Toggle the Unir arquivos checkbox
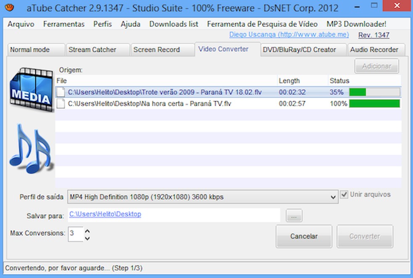Screen dimensions: 413x278 pyautogui.click(x=344, y=195)
